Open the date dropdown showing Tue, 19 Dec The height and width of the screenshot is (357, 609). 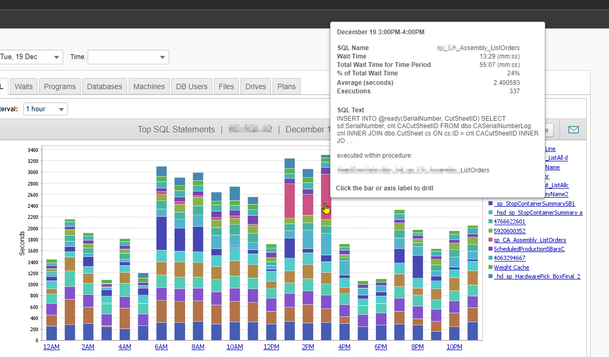[31, 57]
